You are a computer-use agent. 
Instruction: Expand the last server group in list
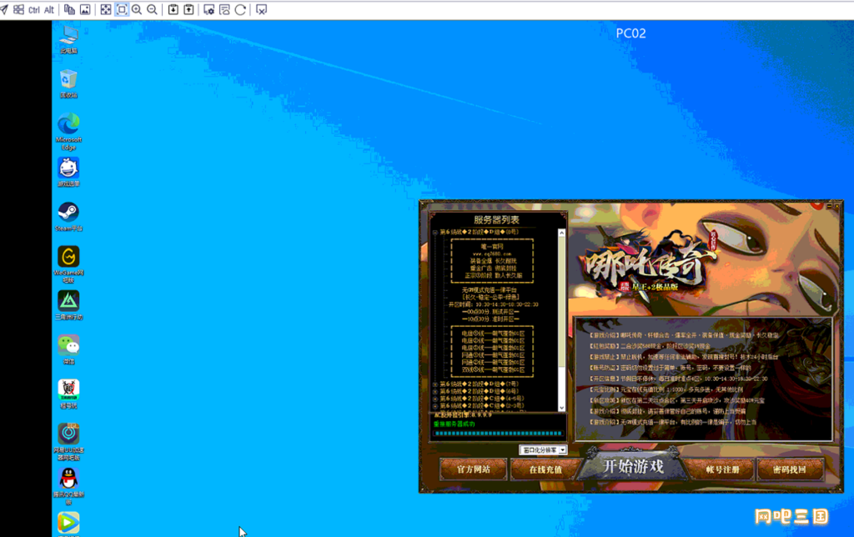435,406
